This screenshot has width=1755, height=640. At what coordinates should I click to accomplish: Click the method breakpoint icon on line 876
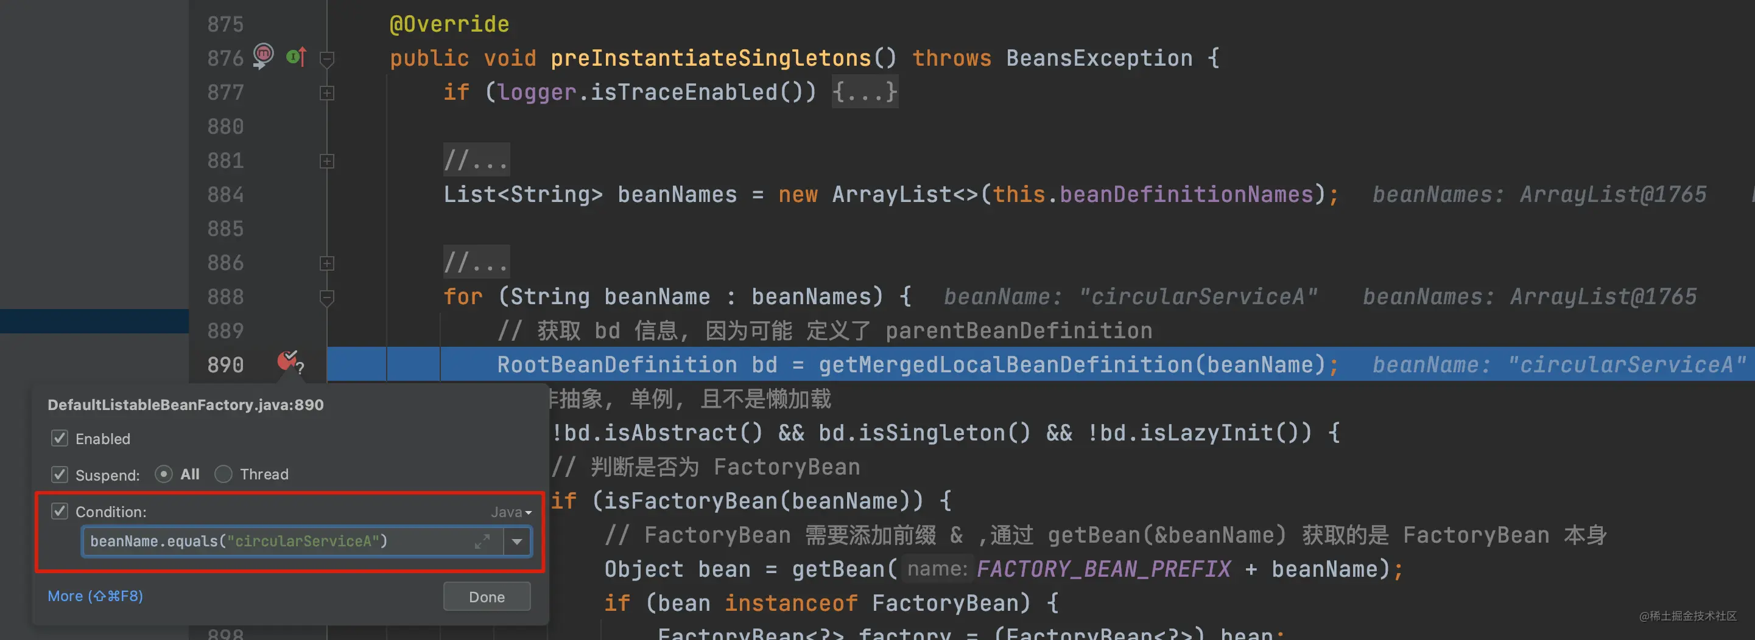tap(263, 55)
